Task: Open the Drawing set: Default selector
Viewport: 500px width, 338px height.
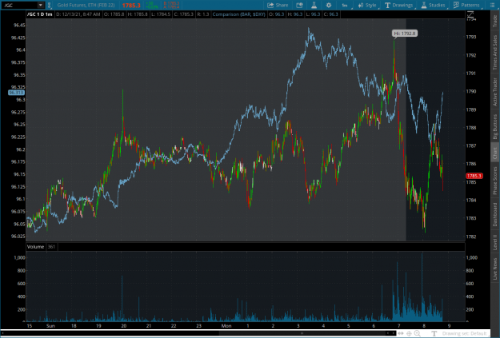Action: tap(464, 333)
